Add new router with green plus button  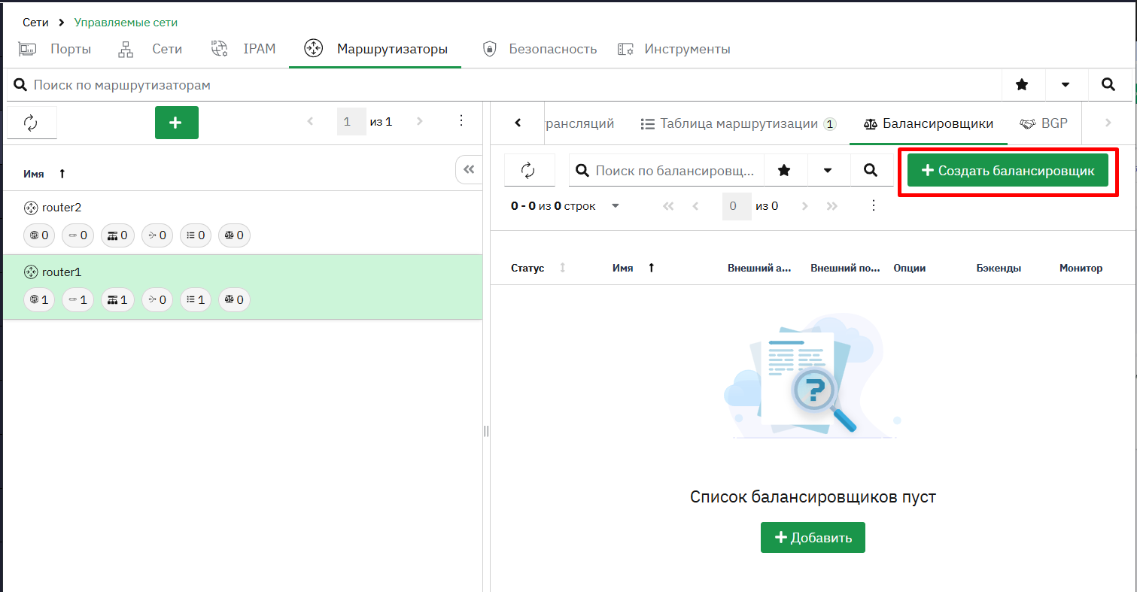(176, 123)
